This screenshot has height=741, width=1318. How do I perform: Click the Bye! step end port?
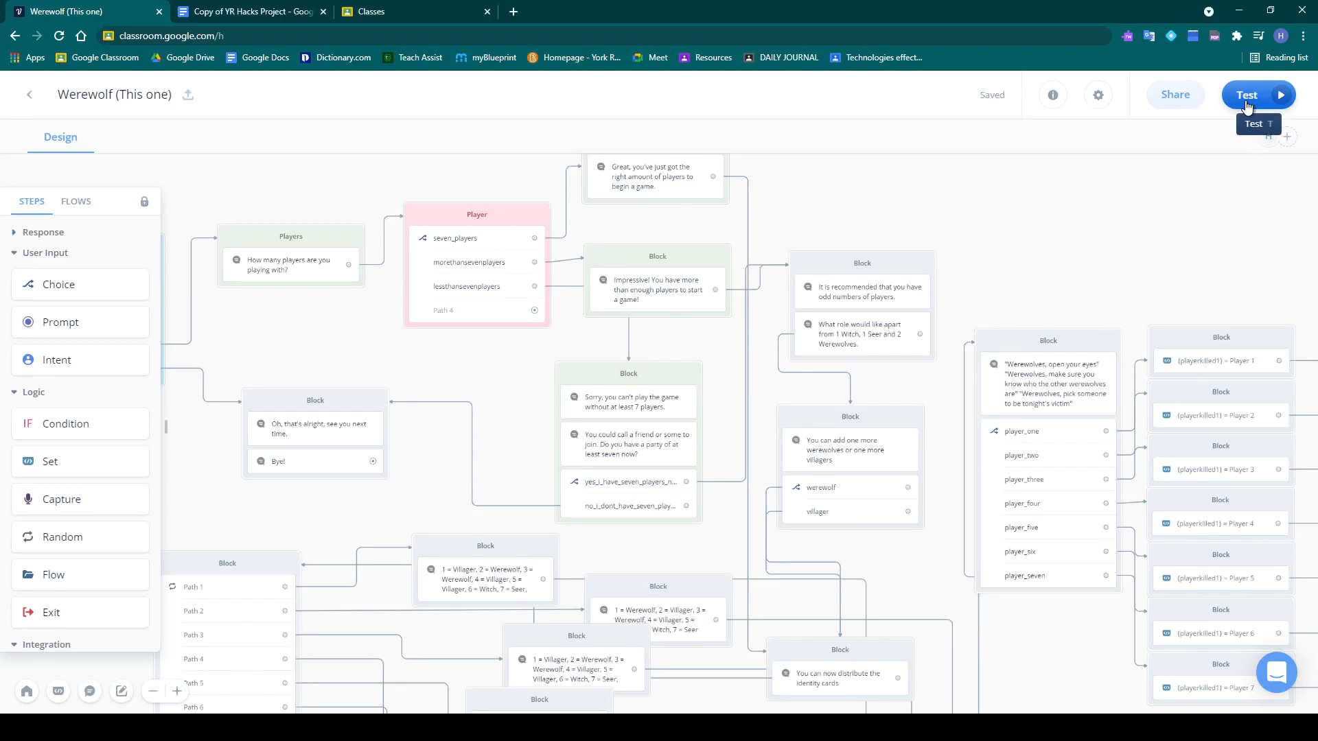click(x=373, y=462)
